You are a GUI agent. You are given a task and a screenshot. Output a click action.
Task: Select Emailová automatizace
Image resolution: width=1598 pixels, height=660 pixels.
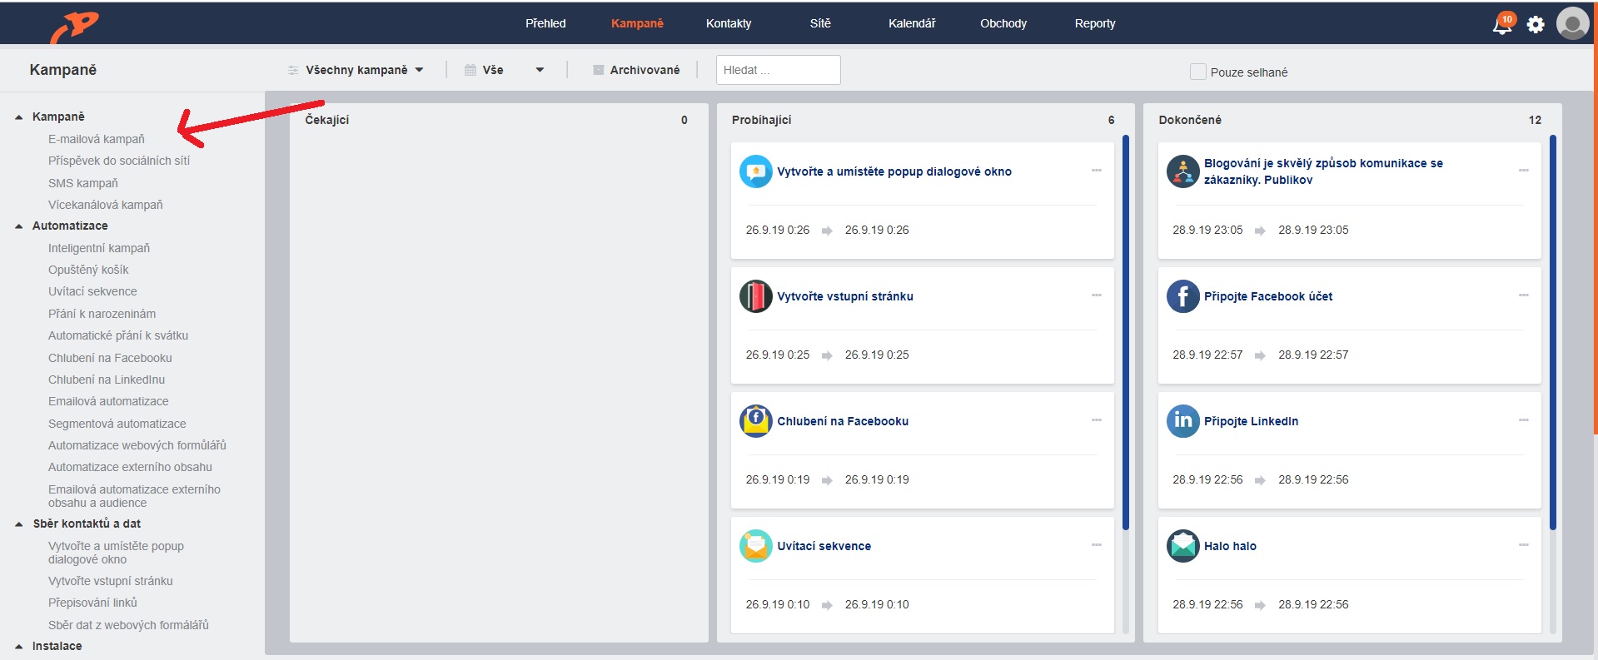click(108, 401)
